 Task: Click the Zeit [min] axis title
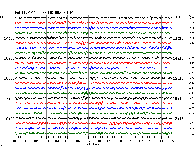click(x=93, y=144)
